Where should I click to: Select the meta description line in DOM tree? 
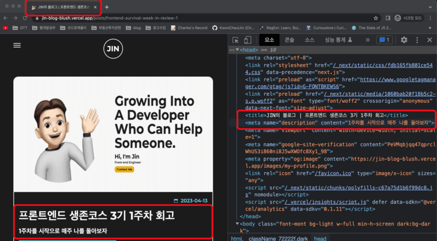click(x=340, y=123)
